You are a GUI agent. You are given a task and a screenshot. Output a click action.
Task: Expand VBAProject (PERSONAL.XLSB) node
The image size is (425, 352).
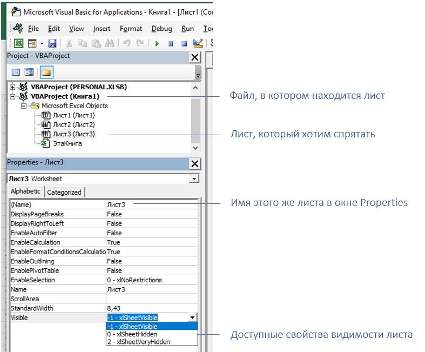(x=12, y=87)
